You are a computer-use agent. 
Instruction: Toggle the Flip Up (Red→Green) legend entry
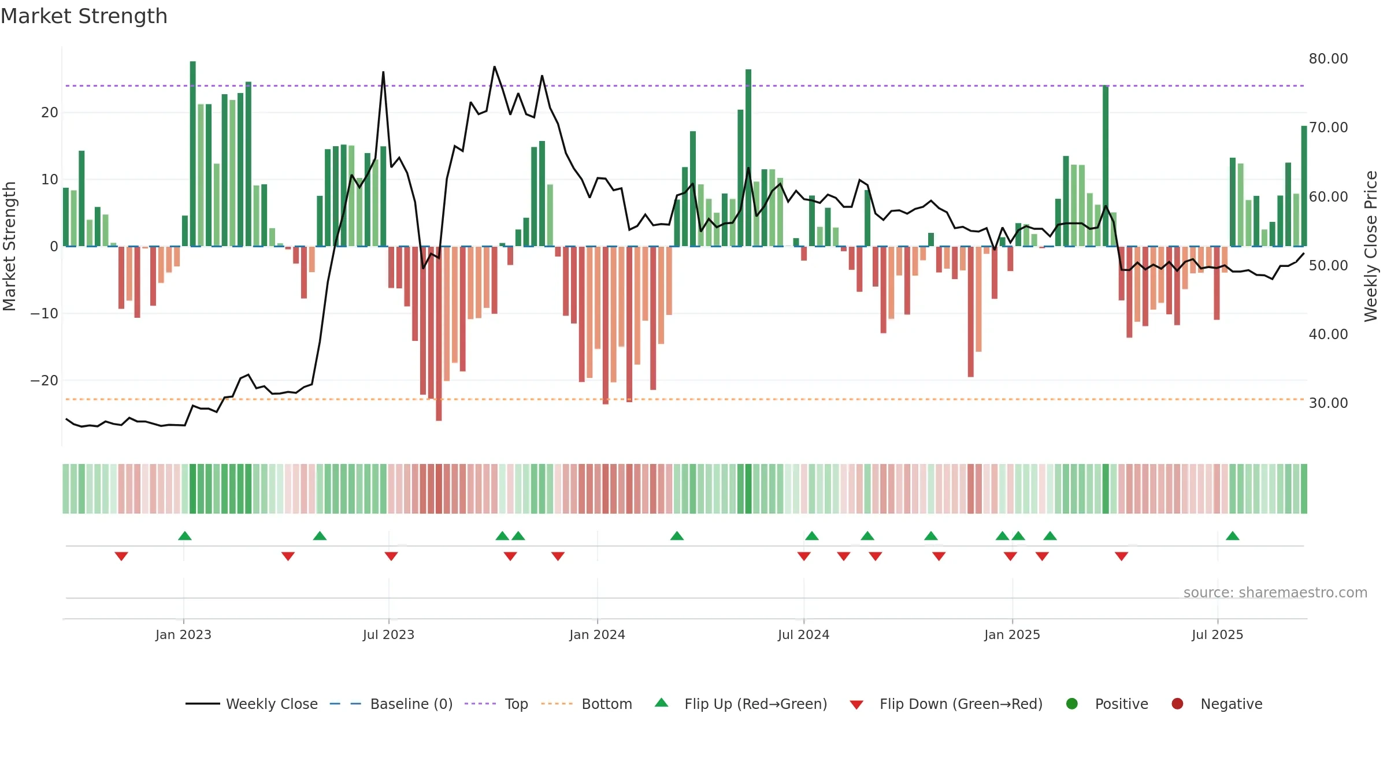741,704
